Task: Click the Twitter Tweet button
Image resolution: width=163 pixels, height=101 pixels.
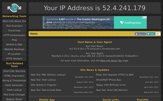Action: pos(151,34)
